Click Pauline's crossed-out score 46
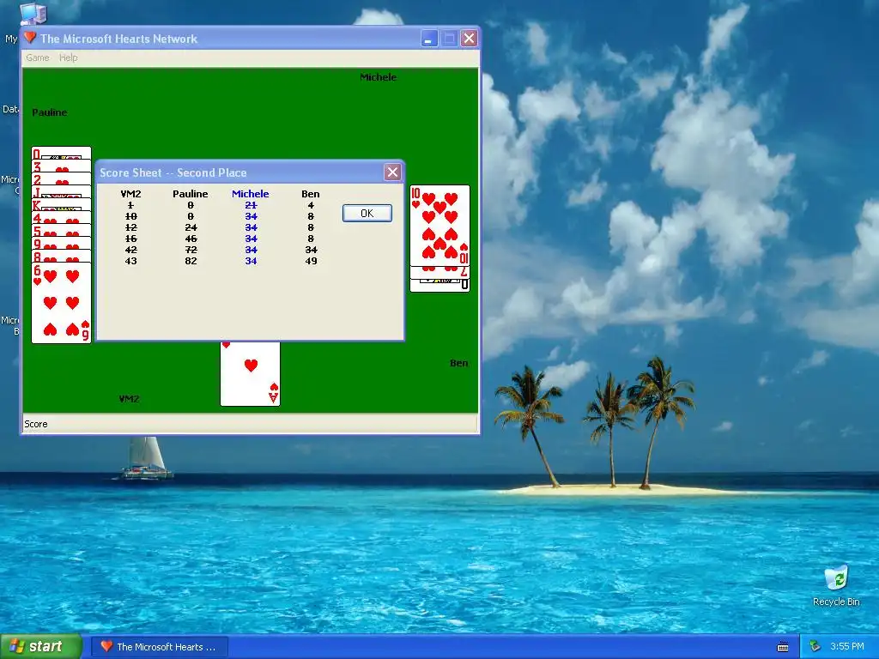 191,239
